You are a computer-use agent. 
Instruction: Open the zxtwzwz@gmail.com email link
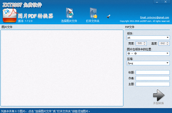point(155,17)
